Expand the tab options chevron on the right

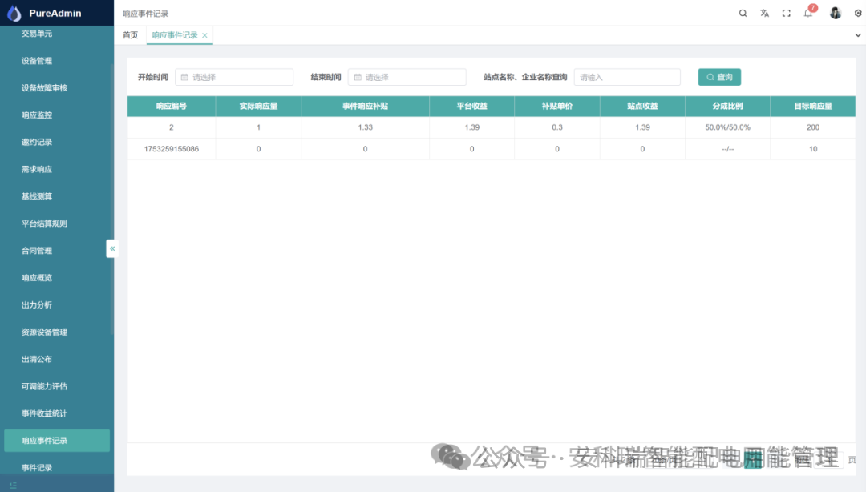[858, 35]
